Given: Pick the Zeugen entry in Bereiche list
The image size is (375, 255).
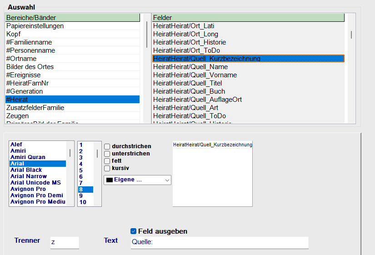Looking at the screenshot, I should (x=18, y=116).
